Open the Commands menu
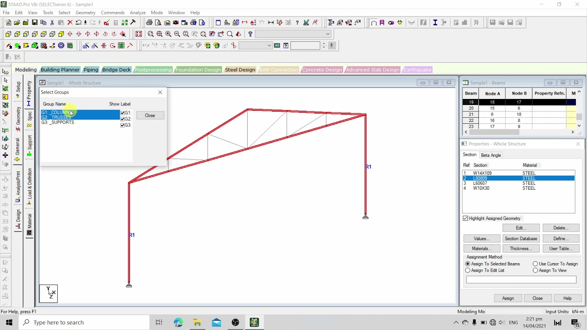 click(x=112, y=12)
